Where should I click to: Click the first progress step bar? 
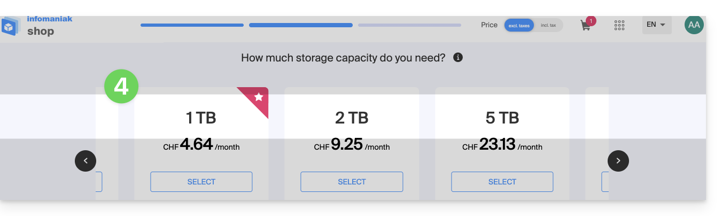click(x=192, y=25)
